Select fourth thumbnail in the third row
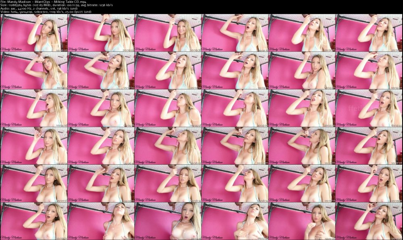403x240 pixels. [234, 108]
